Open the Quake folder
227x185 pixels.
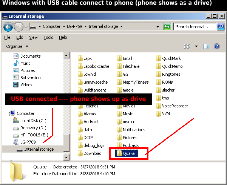click(128, 153)
